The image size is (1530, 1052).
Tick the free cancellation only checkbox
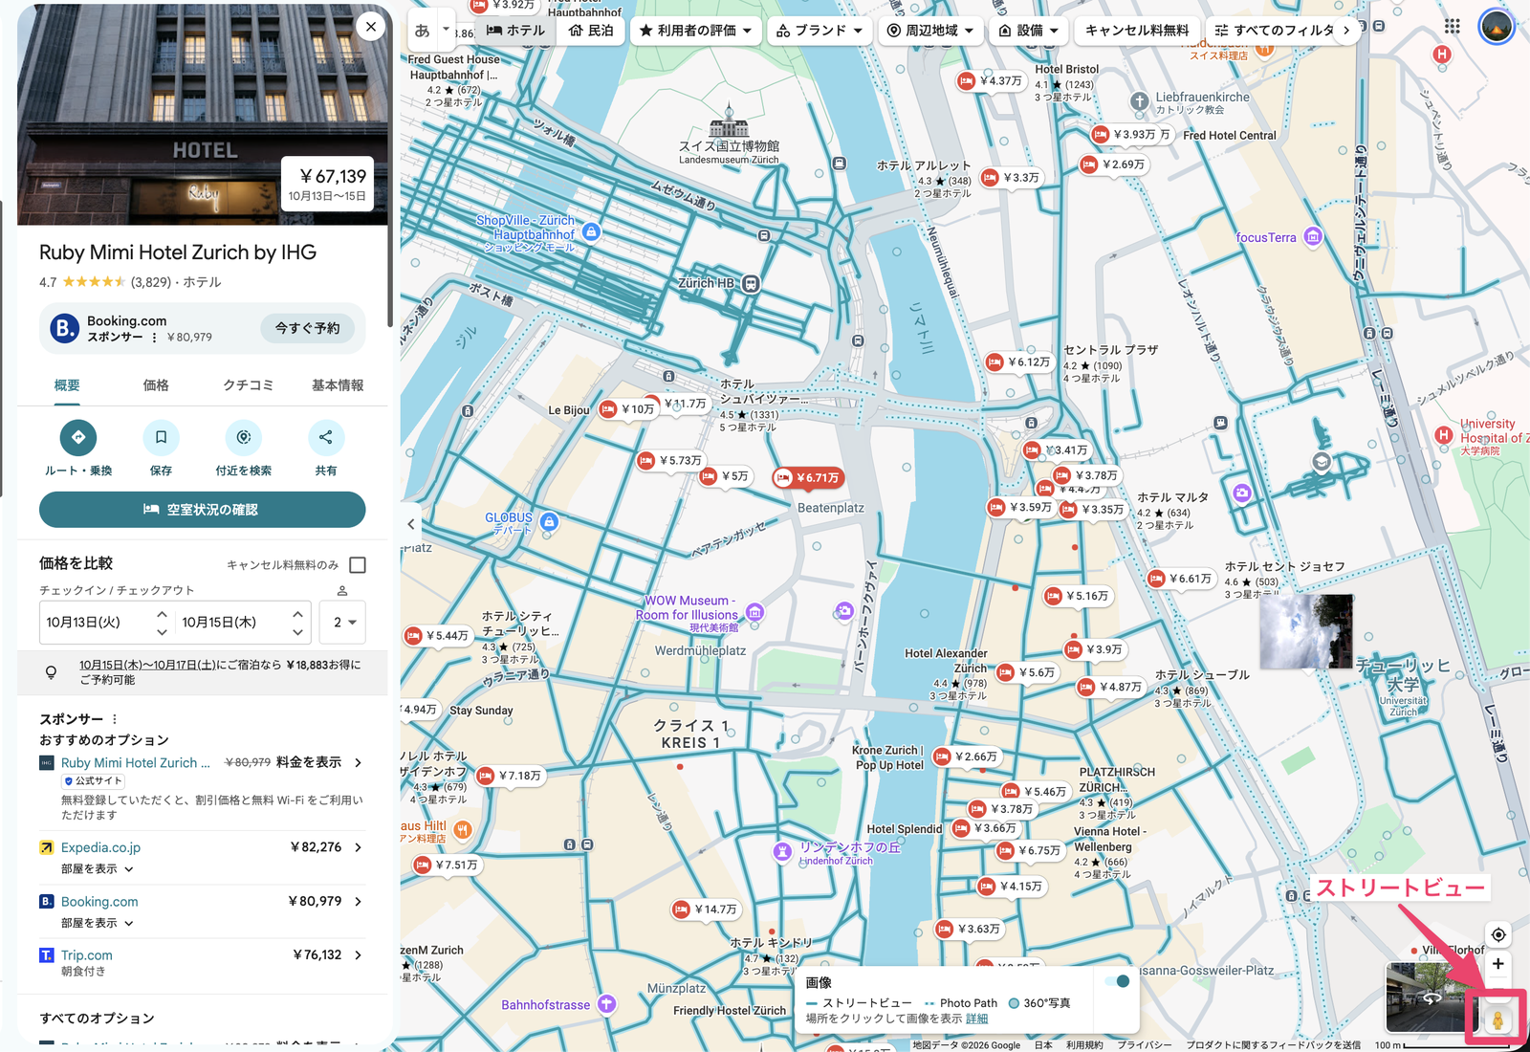point(358,565)
